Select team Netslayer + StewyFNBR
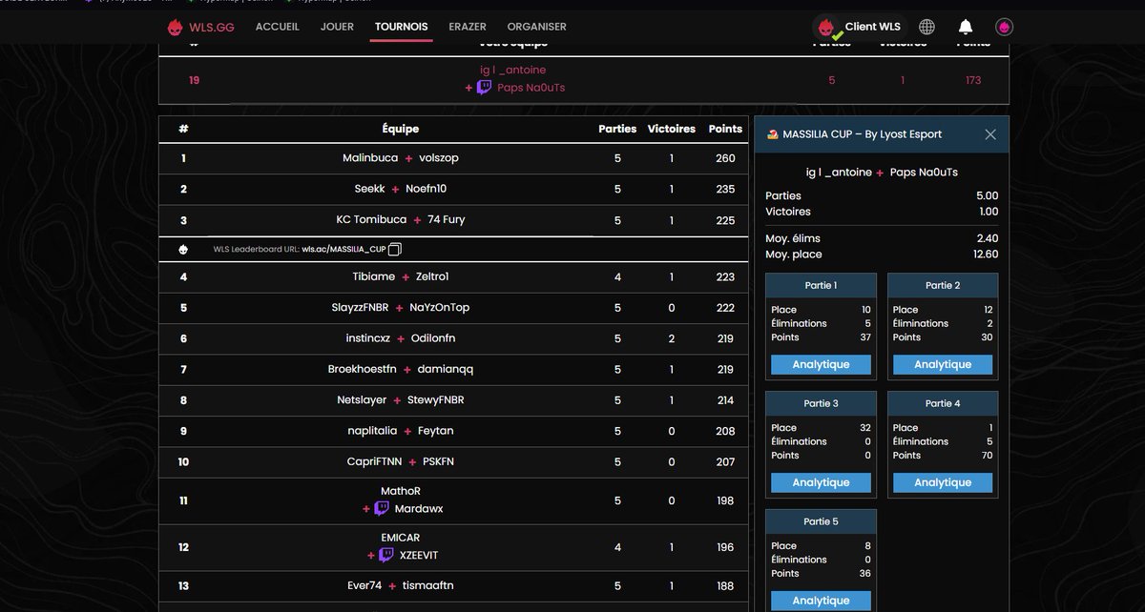 (x=453, y=400)
